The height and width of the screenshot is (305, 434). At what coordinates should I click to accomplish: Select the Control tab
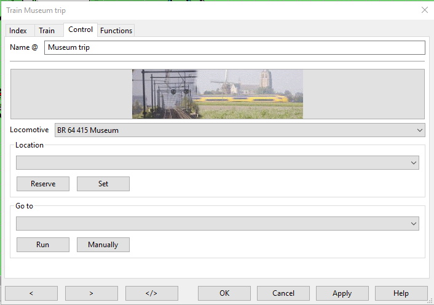tap(81, 30)
